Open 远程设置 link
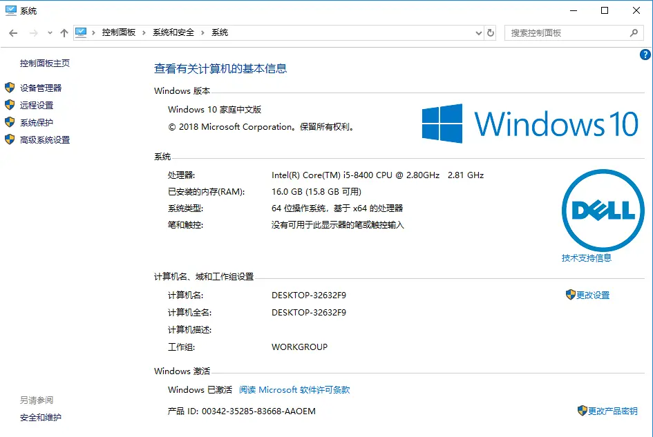The width and height of the screenshot is (653, 437). pyautogui.click(x=37, y=106)
